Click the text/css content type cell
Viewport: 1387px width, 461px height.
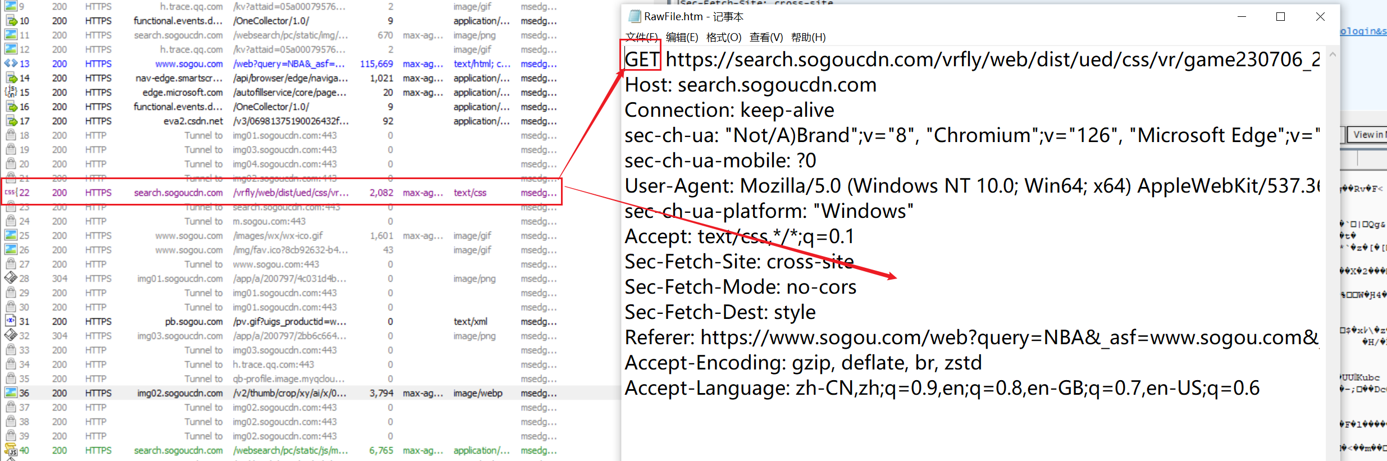click(x=470, y=193)
